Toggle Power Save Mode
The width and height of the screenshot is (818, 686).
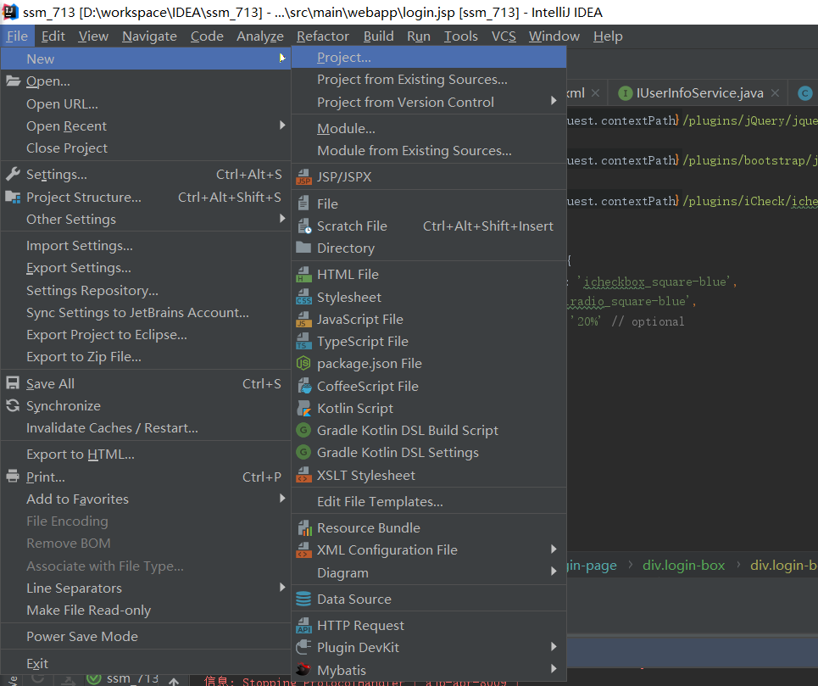pos(146,637)
